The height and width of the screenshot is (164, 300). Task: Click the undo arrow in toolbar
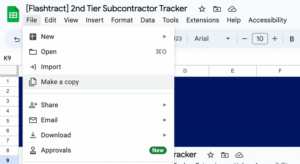(x=17, y=39)
